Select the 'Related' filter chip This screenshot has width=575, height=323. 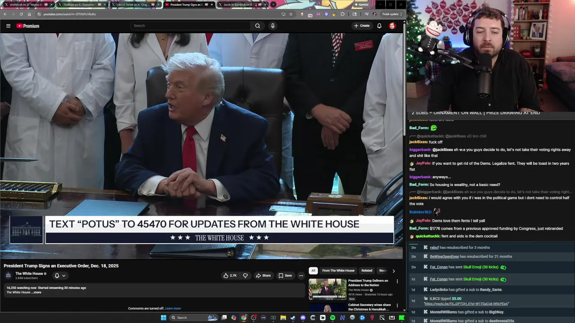pos(367,271)
